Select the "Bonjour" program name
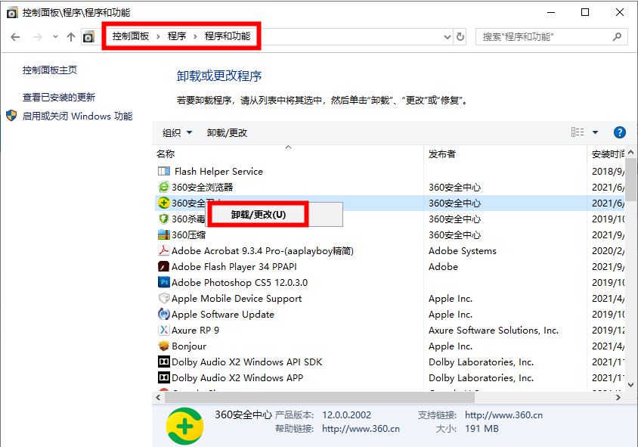Image resolution: width=638 pixels, height=447 pixels. pos(189,346)
